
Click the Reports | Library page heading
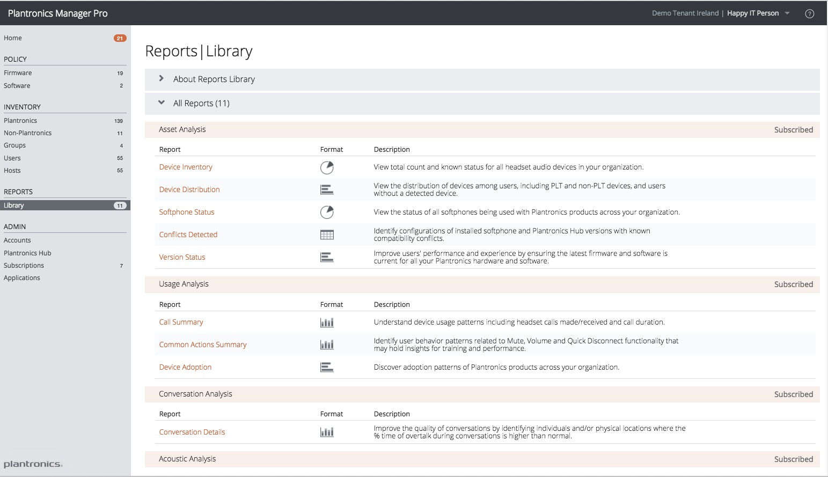coord(199,52)
